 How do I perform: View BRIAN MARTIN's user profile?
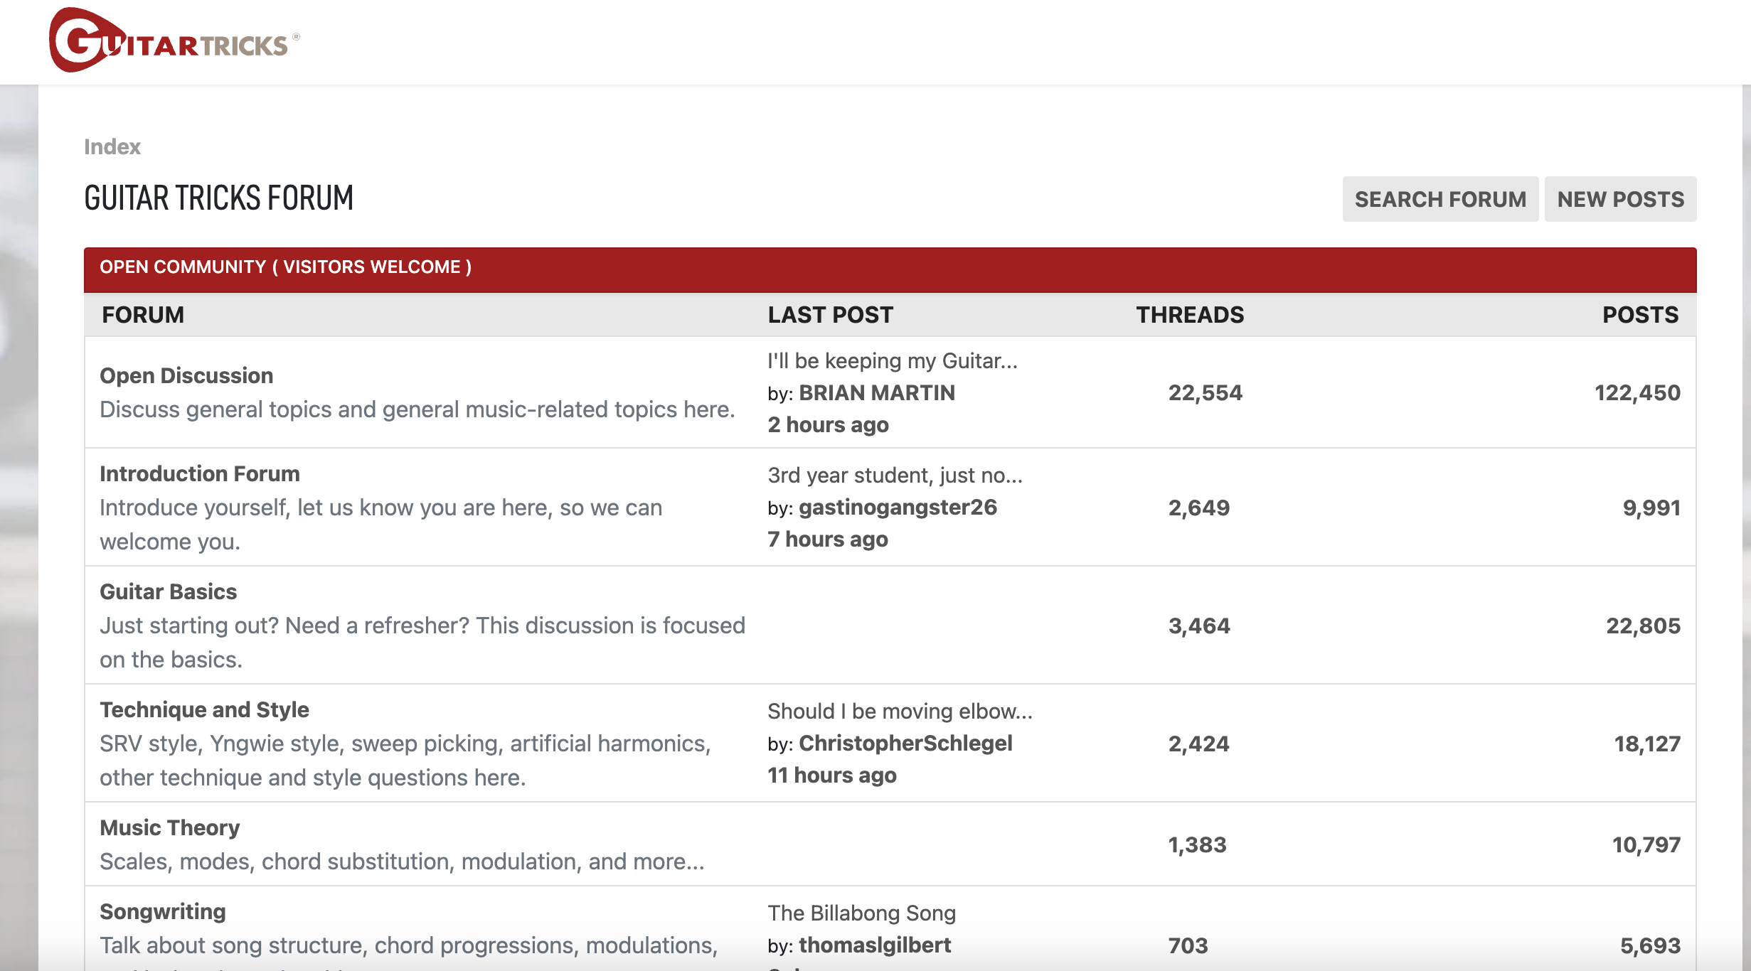[x=877, y=392]
